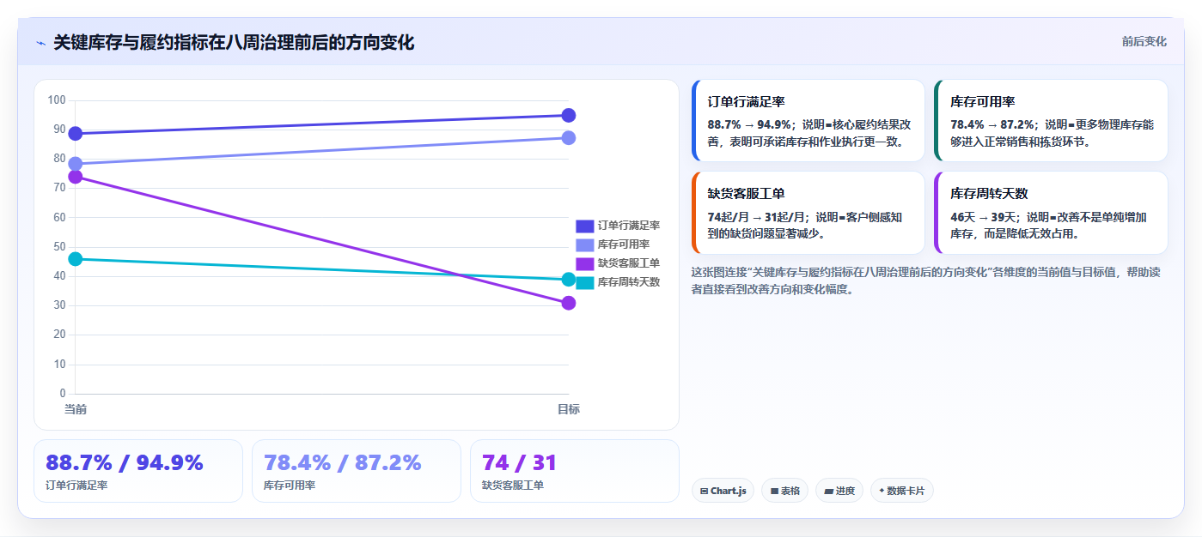This screenshot has width=1202, height=537.
Task: Click the 进度 tag chip
Action: [x=839, y=491]
